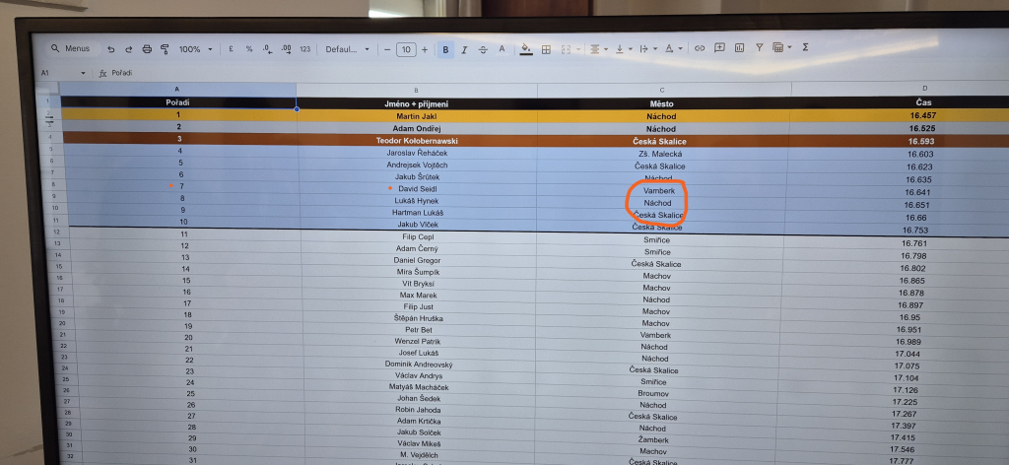Click the font size field showing 10
The height and width of the screenshot is (465, 1009).
coord(406,49)
